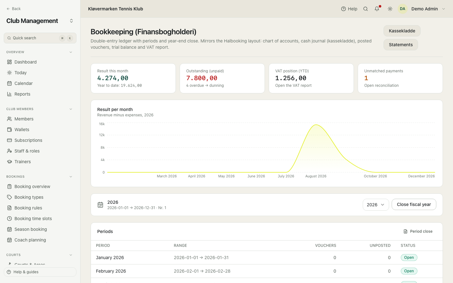Click the Booking time slots clock icon
The height and width of the screenshot is (283, 453).
coord(9,219)
